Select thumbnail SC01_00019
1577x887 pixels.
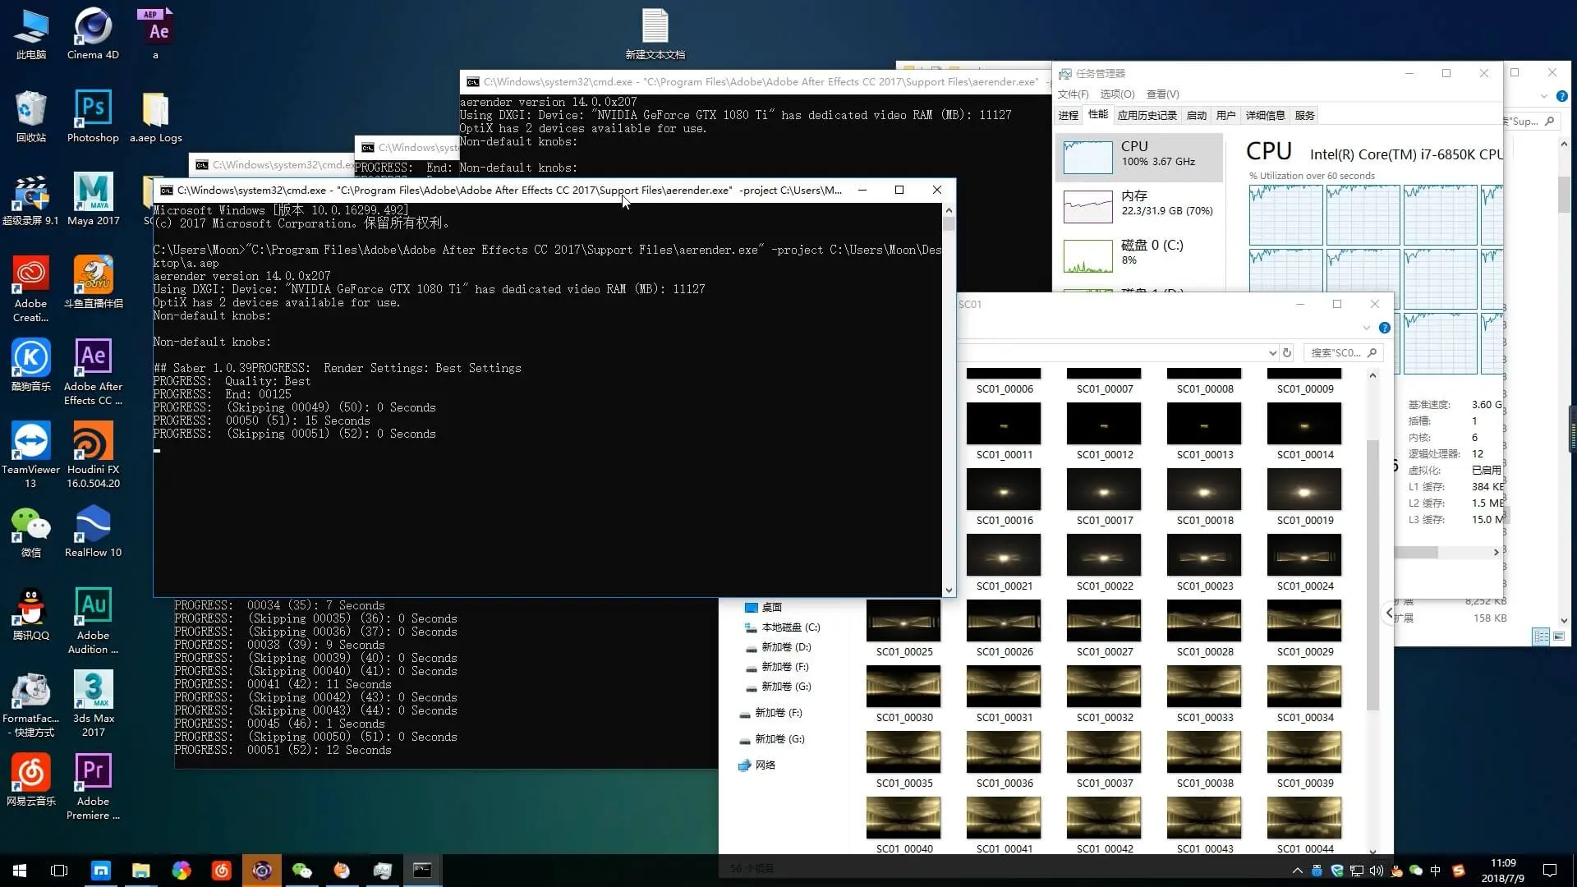pyautogui.click(x=1304, y=498)
